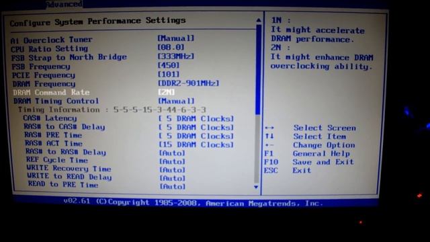
Task: Select Ai Overclock Tuner setting label
Action: [51, 40]
